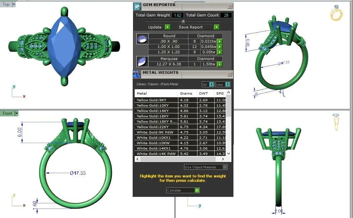Screen dimensions: 353x218
Task: Click the Ø17.33 dimension in Front viewport
Action: pos(78,173)
